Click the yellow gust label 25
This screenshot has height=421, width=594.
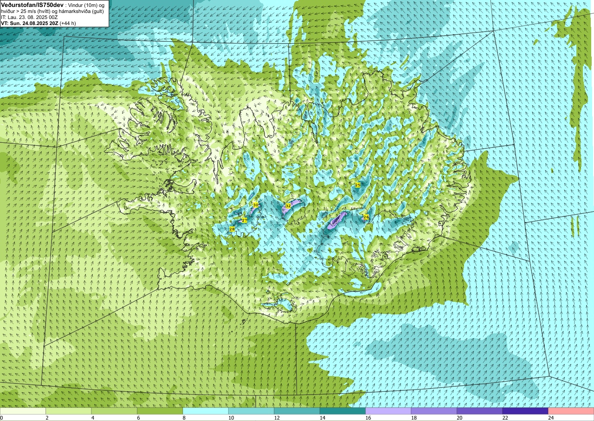pyautogui.click(x=357, y=185)
